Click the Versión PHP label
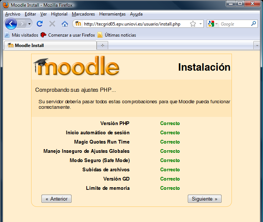Image resolution: width=263 pixels, height=222 pixels. point(115,123)
